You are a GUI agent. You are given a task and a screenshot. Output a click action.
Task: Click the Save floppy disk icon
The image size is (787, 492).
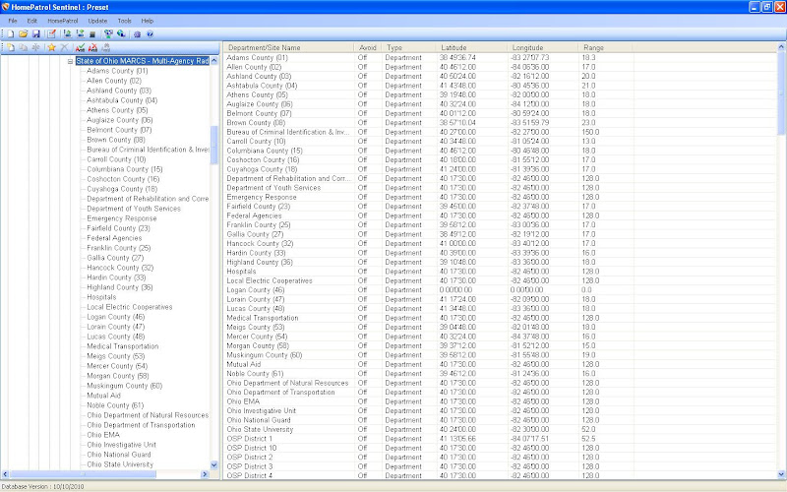coord(36,33)
